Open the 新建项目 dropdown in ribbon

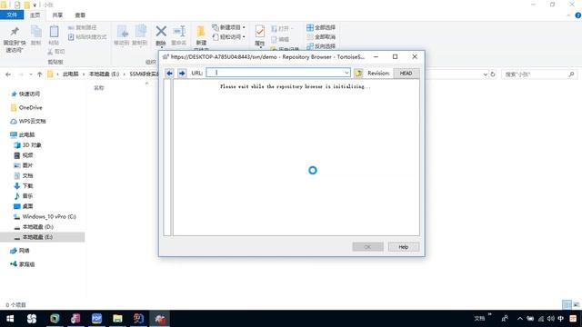point(228,27)
